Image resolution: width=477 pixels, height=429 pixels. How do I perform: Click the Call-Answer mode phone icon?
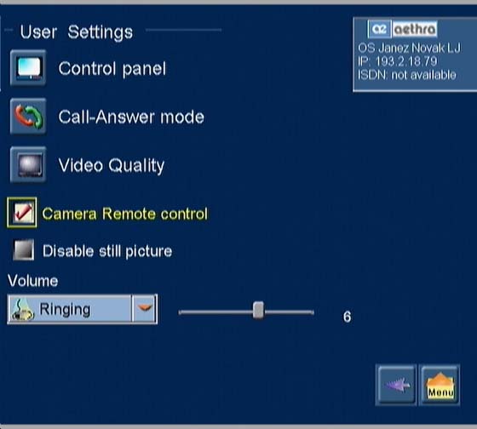click(28, 116)
